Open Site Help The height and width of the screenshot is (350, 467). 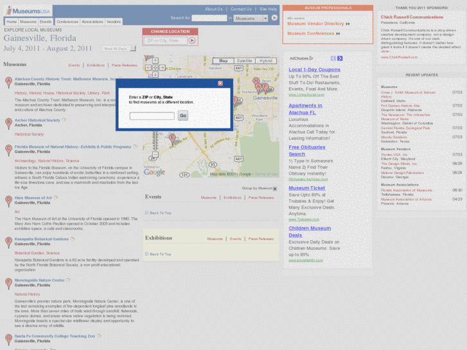tap(268, 9)
